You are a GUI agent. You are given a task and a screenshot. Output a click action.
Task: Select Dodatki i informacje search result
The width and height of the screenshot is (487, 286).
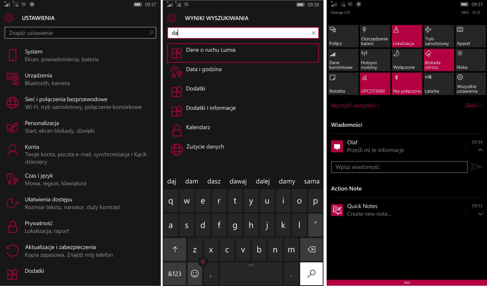pyautogui.click(x=243, y=111)
